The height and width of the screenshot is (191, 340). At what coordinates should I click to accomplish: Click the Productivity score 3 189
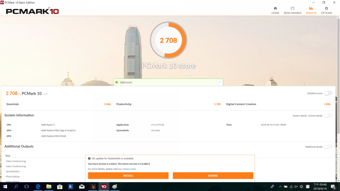pos(217,104)
